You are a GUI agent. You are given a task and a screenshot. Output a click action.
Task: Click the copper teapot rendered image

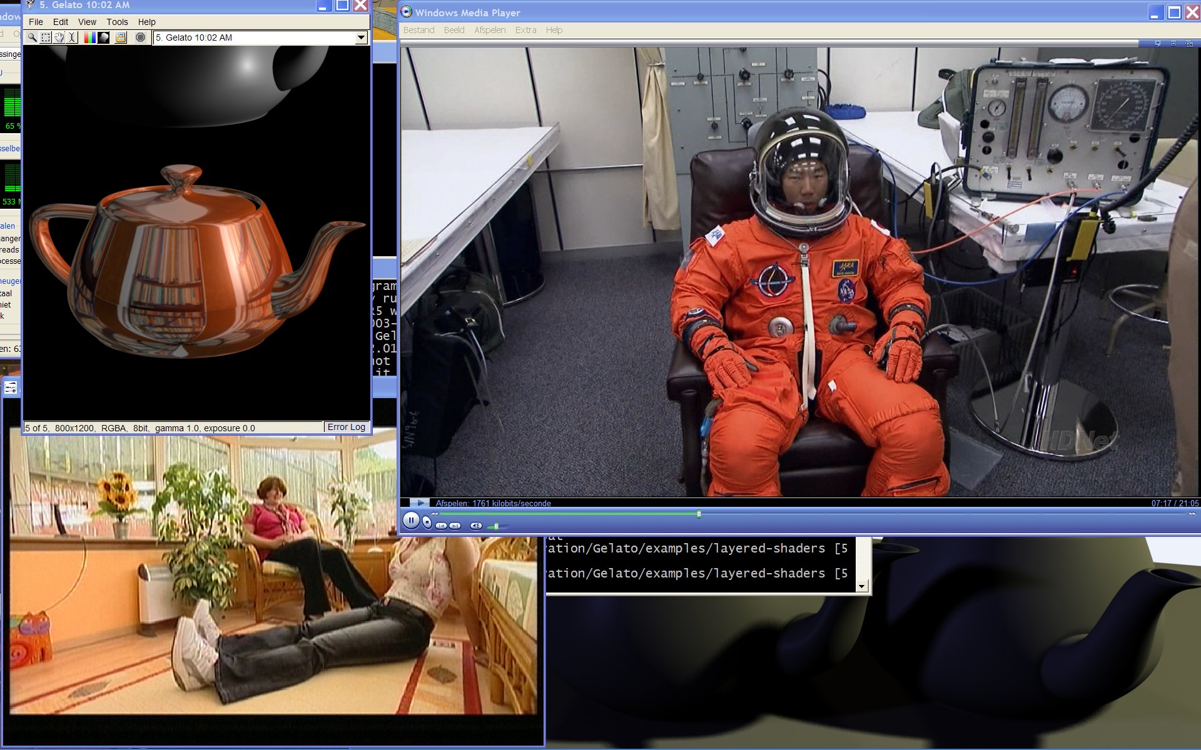point(197,262)
